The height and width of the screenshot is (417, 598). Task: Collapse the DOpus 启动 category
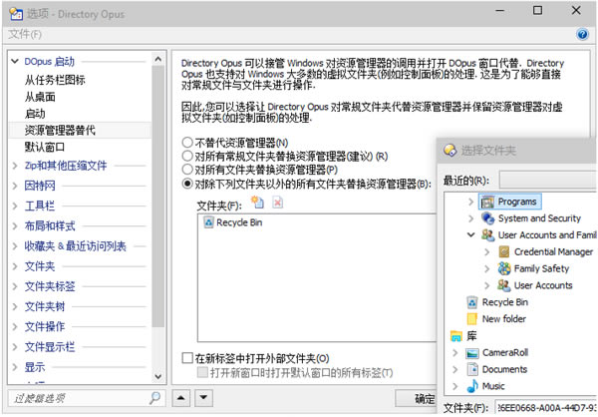point(13,62)
